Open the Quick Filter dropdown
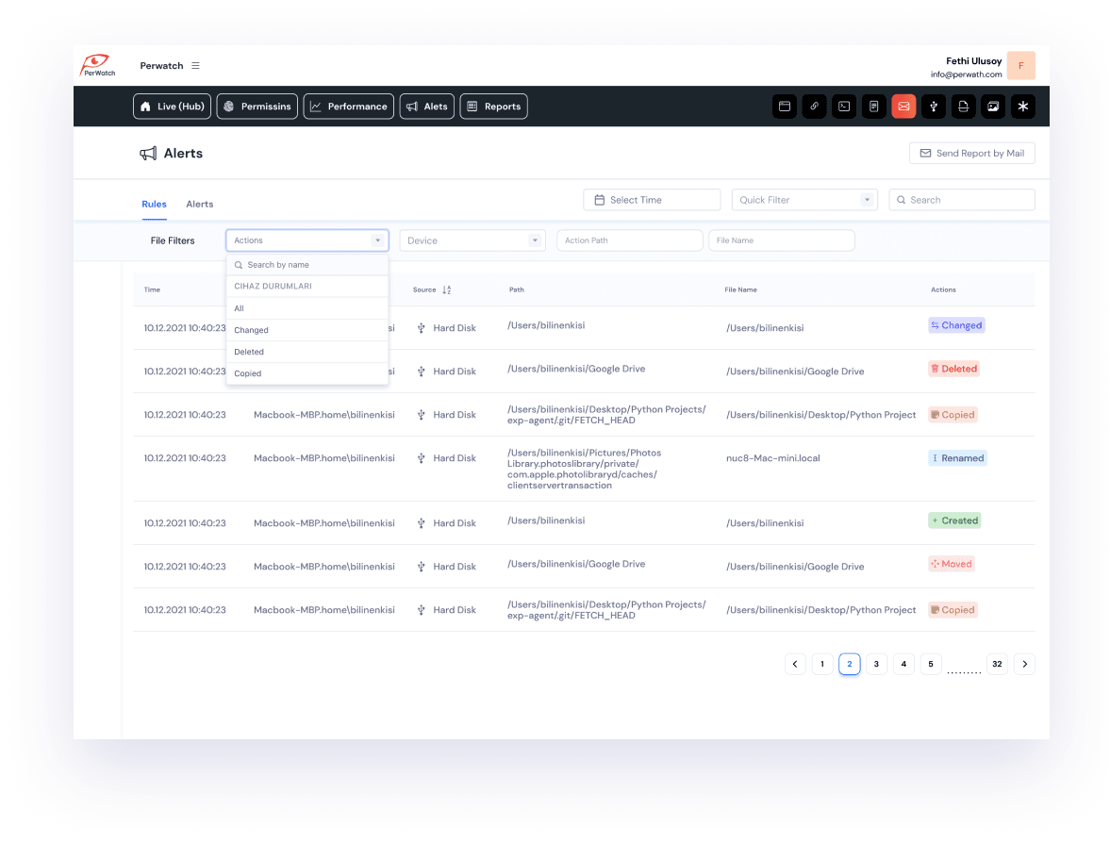1110x842 pixels. (804, 200)
